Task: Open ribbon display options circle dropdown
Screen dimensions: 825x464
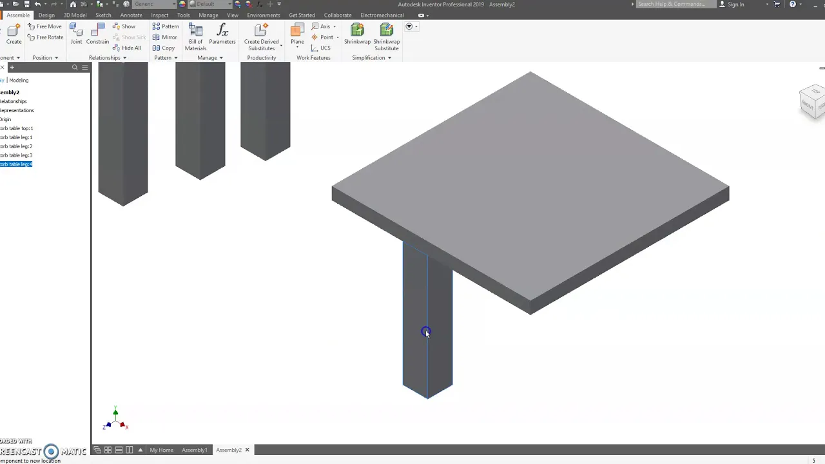Action: tap(411, 26)
